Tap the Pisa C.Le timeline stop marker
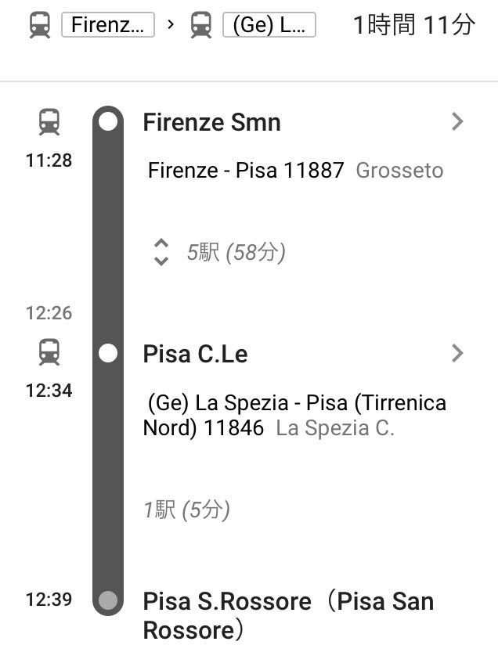This screenshot has width=498, height=645. click(x=108, y=353)
